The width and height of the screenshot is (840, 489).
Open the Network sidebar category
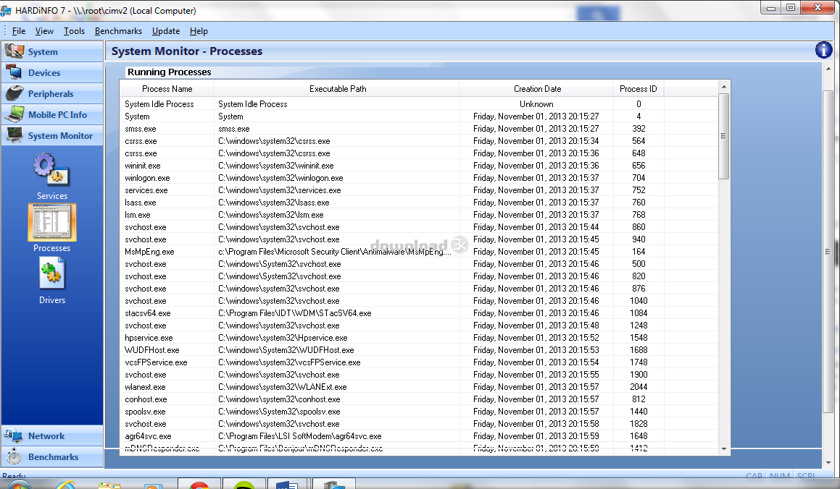(52, 436)
